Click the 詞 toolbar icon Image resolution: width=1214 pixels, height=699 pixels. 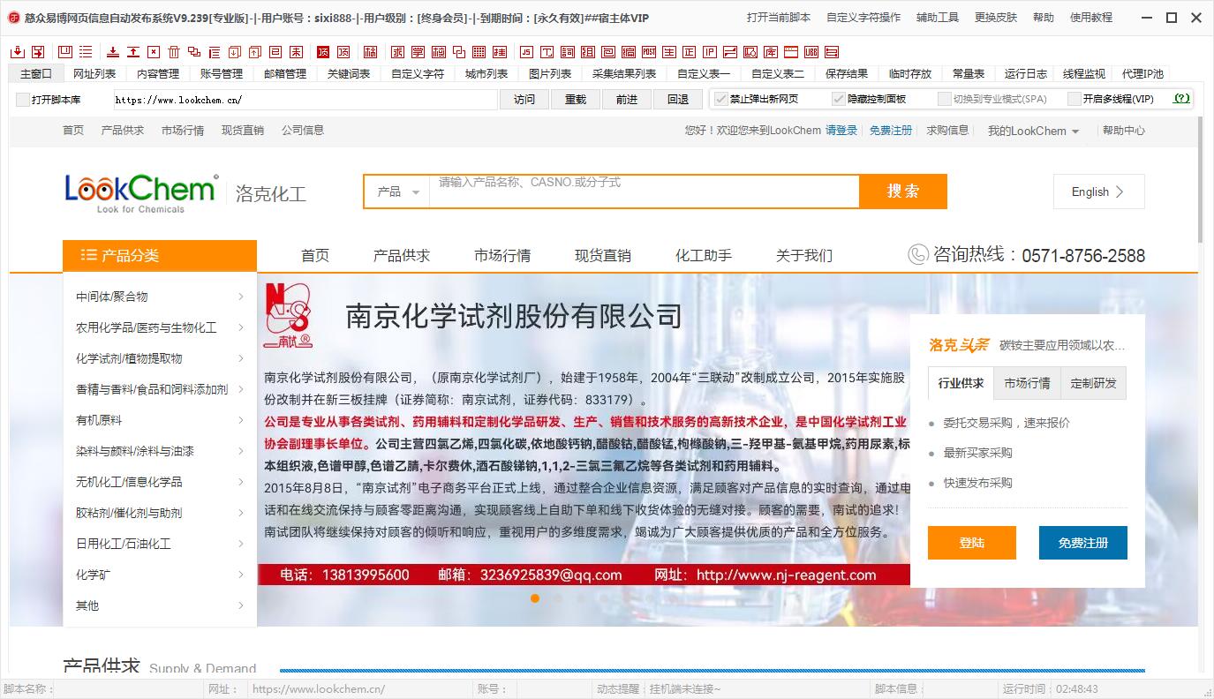click(567, 52)
